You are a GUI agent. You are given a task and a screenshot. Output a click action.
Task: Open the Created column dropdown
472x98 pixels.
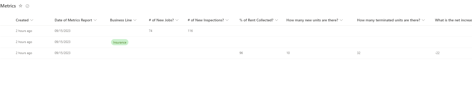click(32, 20)
